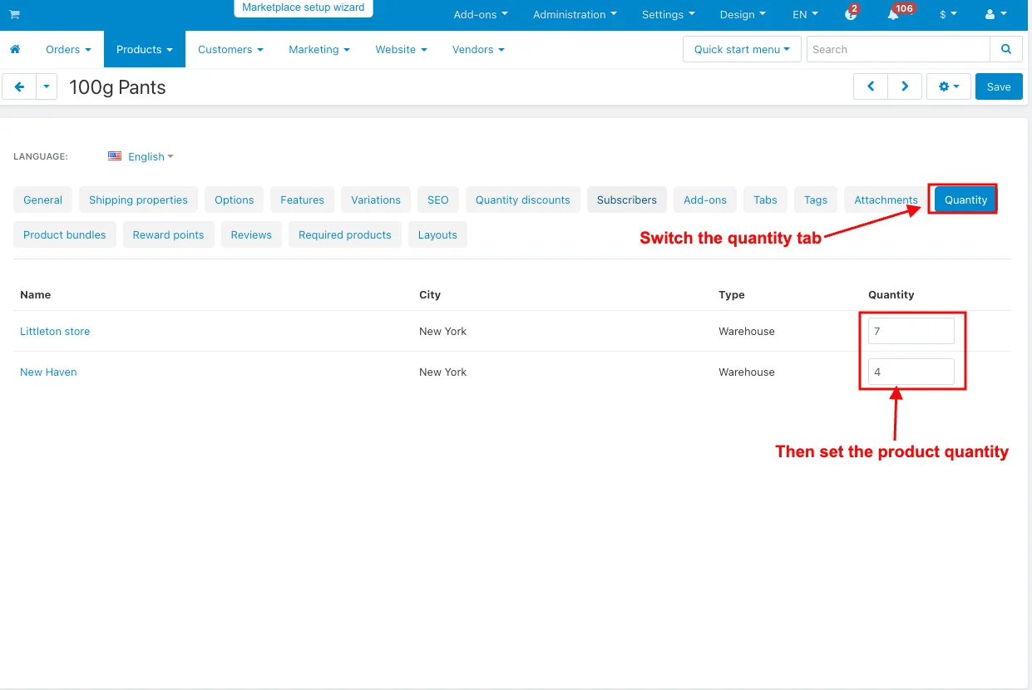Click the Littleton store quantity field
The image size is (1032, 690).
(911, 331)
